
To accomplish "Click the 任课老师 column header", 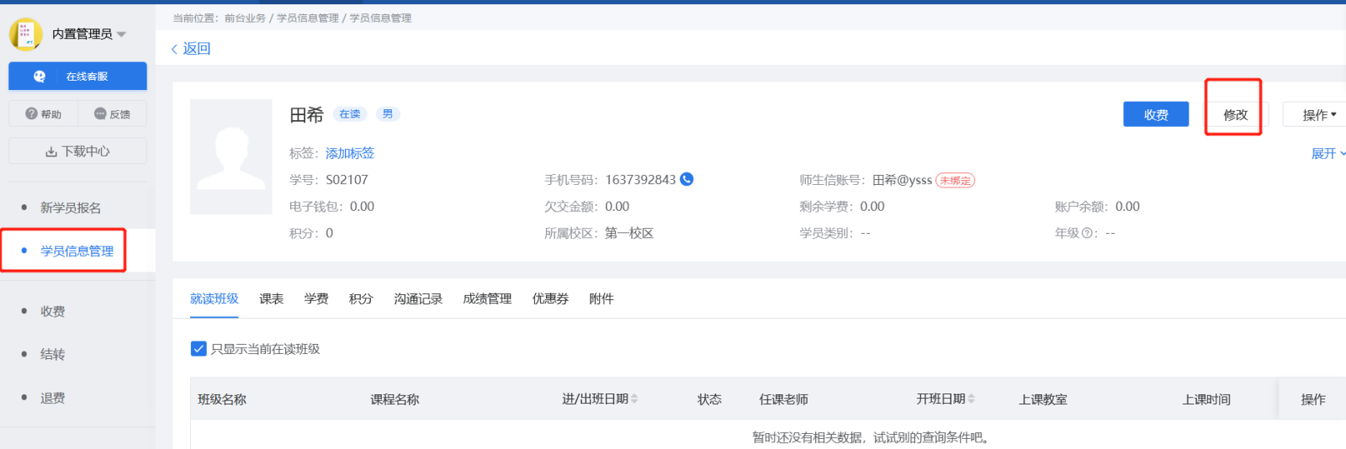I will click(x=783, y=399).
